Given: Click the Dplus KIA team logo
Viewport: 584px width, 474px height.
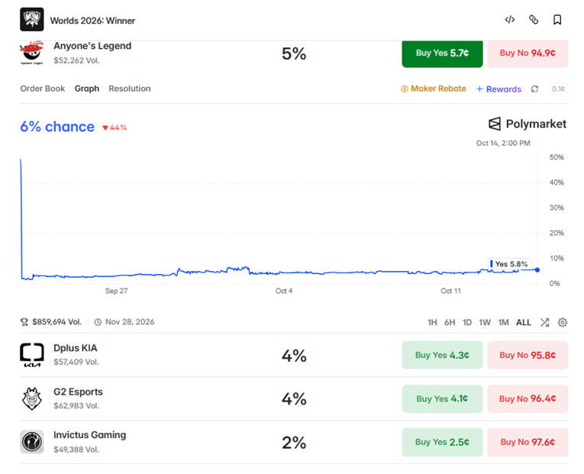Looking at the screenshot, I should (x=31, y=355).
